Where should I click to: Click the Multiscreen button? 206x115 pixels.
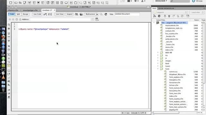point(90,14)
